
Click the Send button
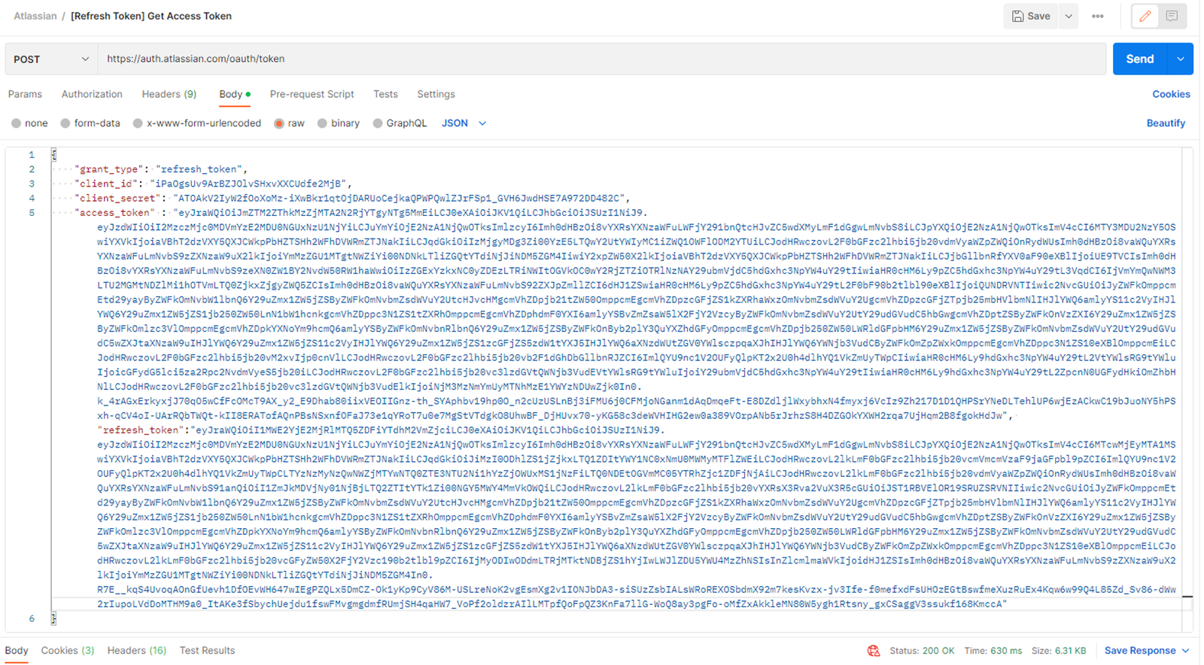pos(1139,59)
